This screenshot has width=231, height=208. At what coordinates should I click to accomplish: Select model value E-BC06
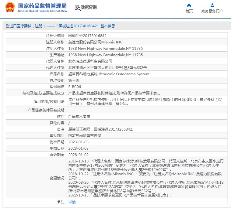pos(75,87)
